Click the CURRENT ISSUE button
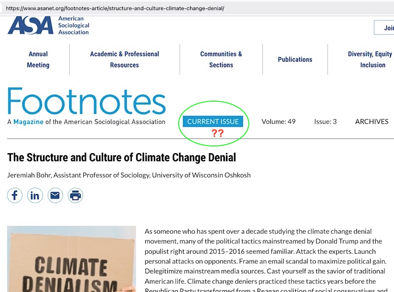Screen dimensions: 394x292 (213, 122)
